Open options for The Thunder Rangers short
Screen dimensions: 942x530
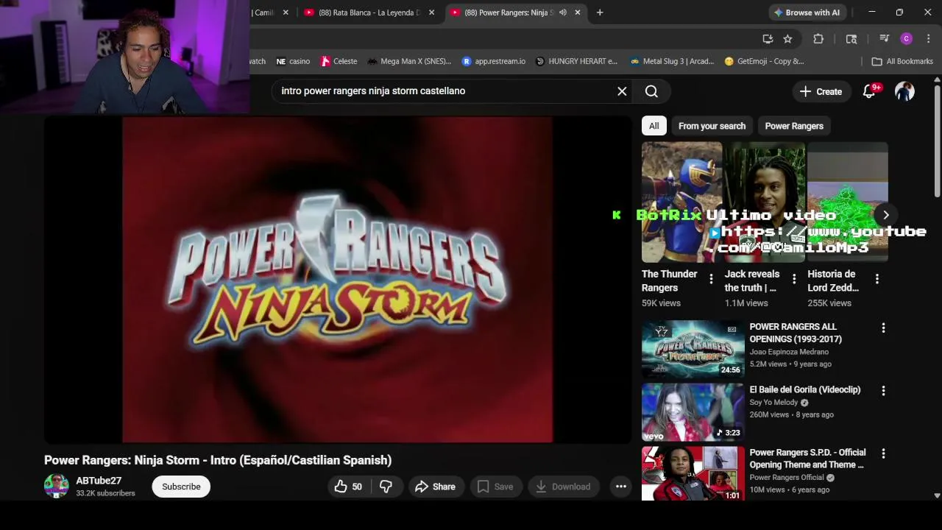pyautogui.click(x=711, y=279)
